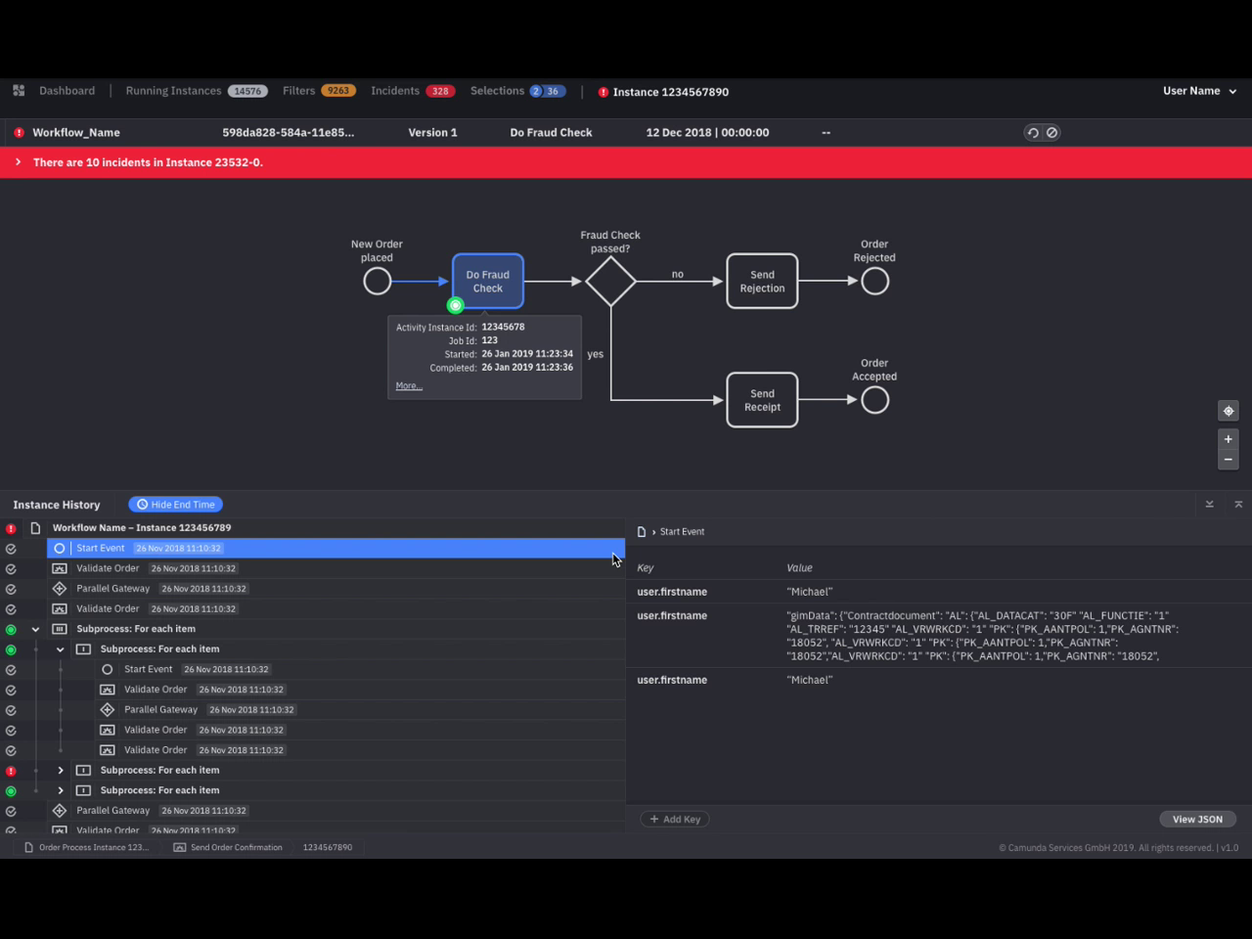Expand the incidents banner chevron
The image size is (1252, 939).
(18, 162)
